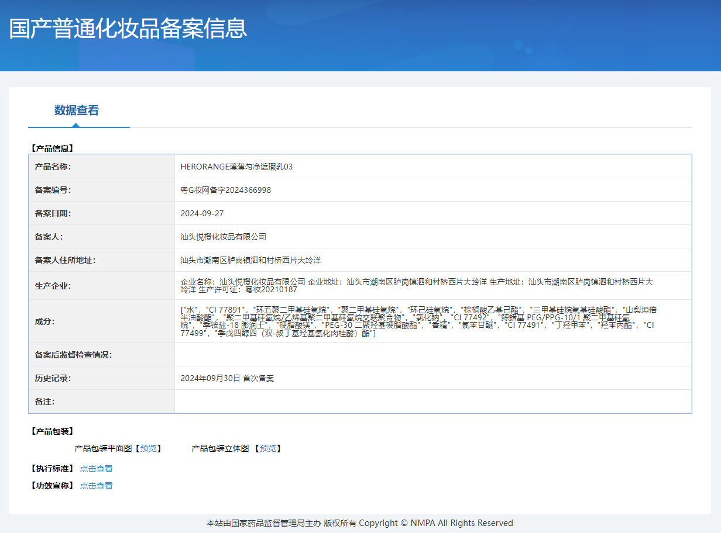Click 点击查看 next to 执行标准

click(x=97, y=469)
